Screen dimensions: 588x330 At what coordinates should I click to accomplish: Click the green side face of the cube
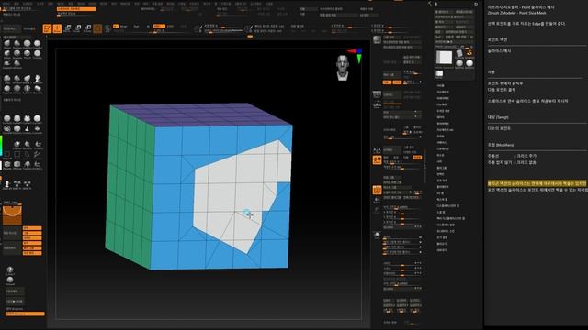[x=130, y=187]
